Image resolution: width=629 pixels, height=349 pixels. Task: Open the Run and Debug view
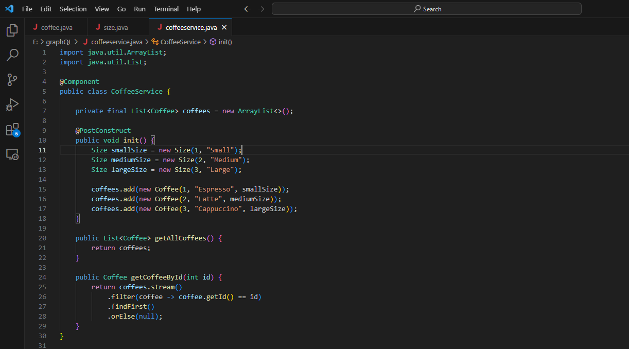coord(12,104)
